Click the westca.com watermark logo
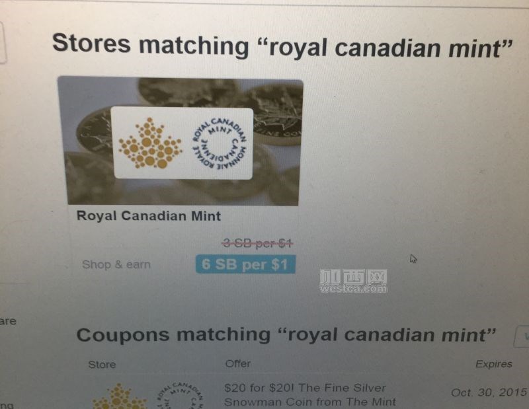The image size is (529, 409). (353, 281)
